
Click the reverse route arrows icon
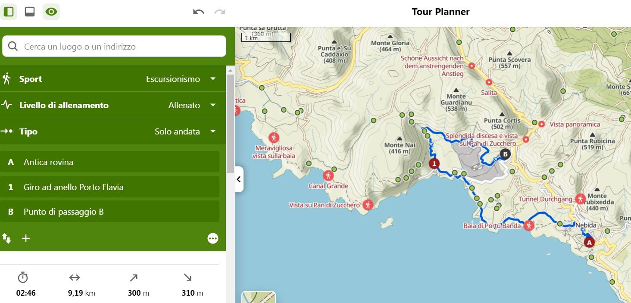[x=6, y=238]
